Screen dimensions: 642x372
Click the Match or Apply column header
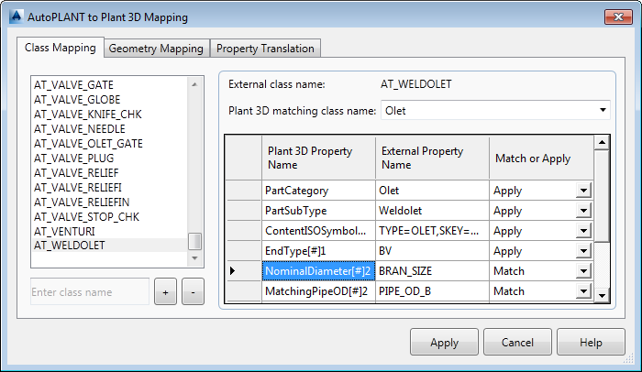(541, 158)
